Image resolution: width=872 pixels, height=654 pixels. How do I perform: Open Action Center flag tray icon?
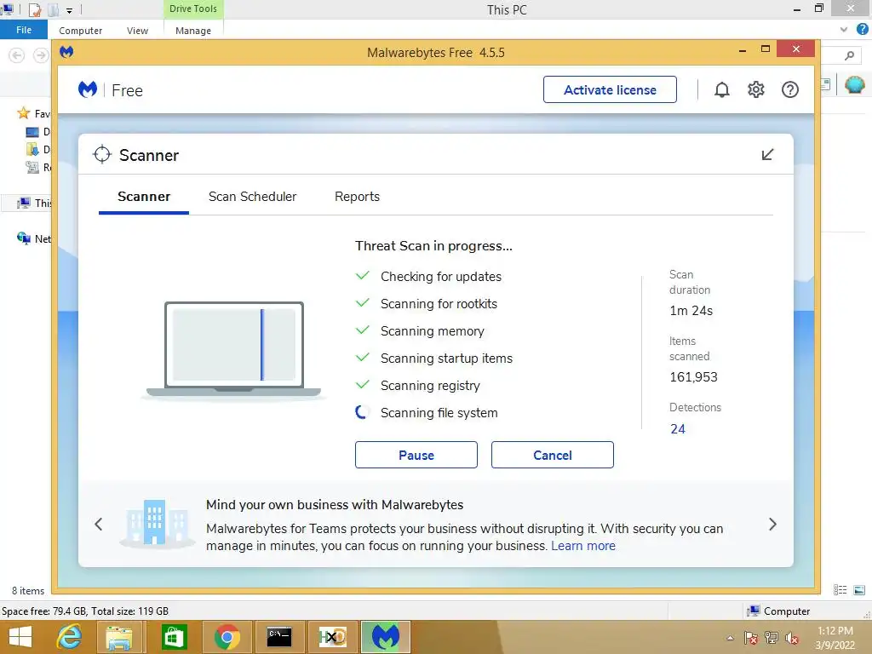pos(751,638)
